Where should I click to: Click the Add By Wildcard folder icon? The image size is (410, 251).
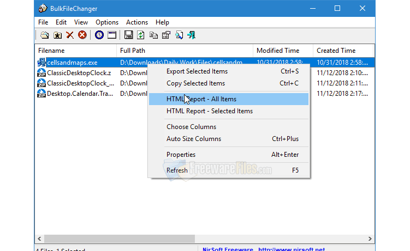pyautogui.click(x=57, y=35)
